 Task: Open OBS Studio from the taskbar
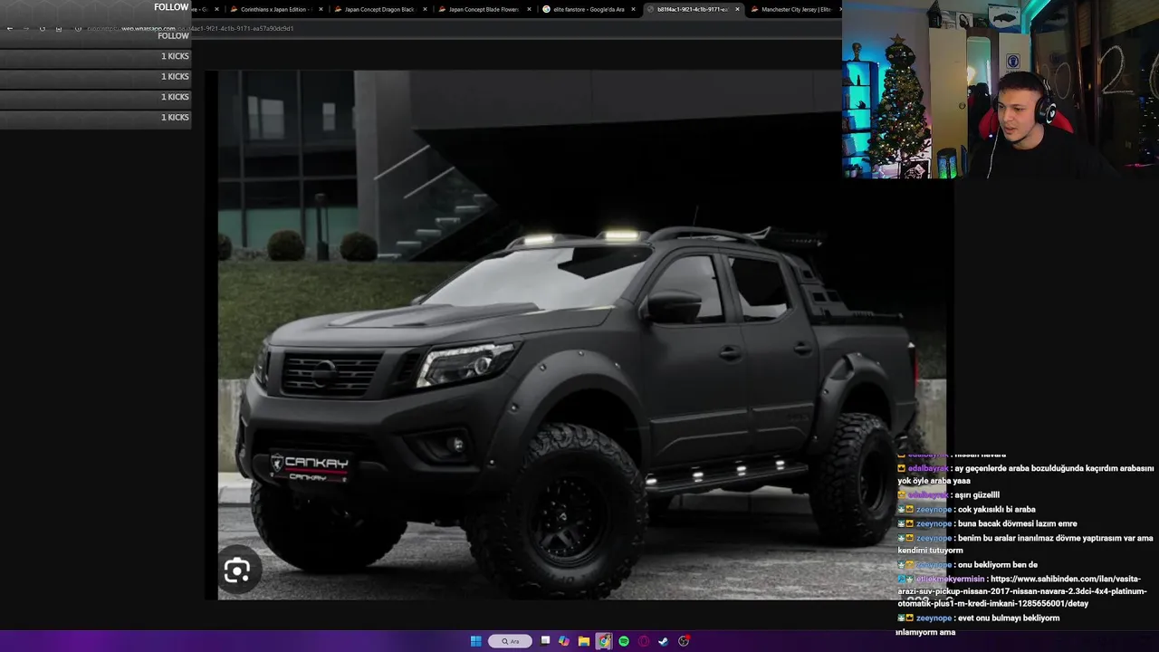pos(684,641)
